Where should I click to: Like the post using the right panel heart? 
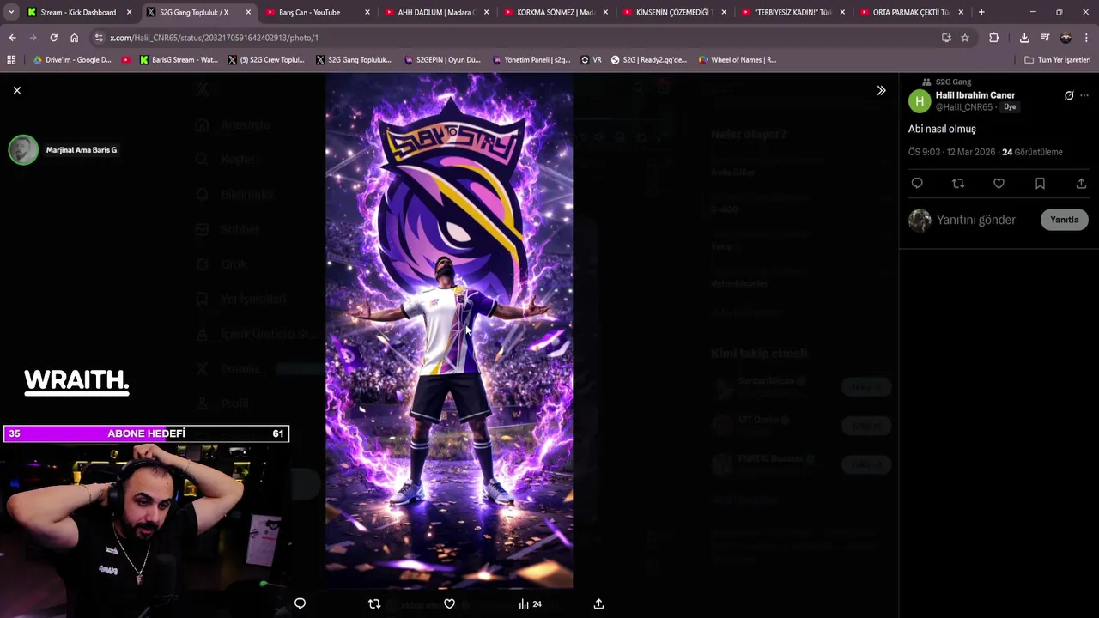(x=999, y=184)
